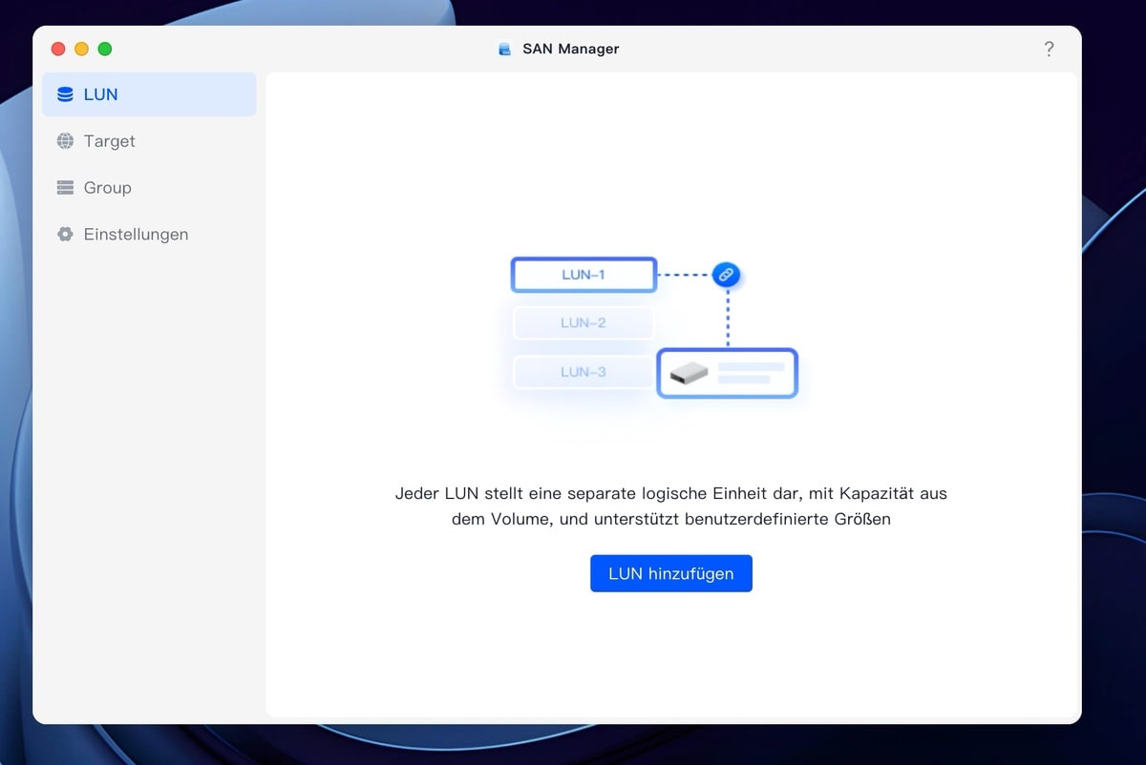The image size is (1146, 765).
Task: Click the Einstellungen gear icon
Action: point(65,235)
